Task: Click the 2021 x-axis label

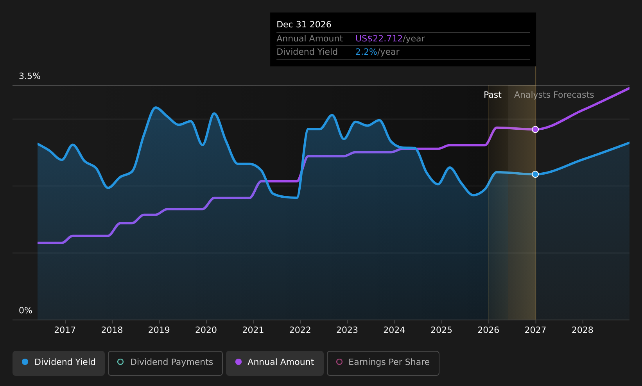Action: pos(253,330)
